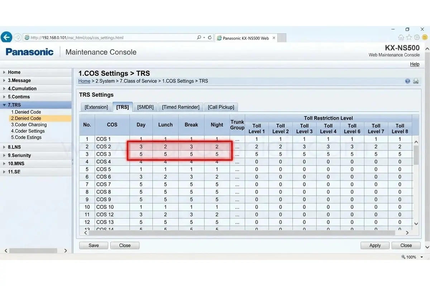The image size is (430, 286).
Task: Close the Panasonic KX-NS500 Web tab
Action: click(x=274, y=38)
